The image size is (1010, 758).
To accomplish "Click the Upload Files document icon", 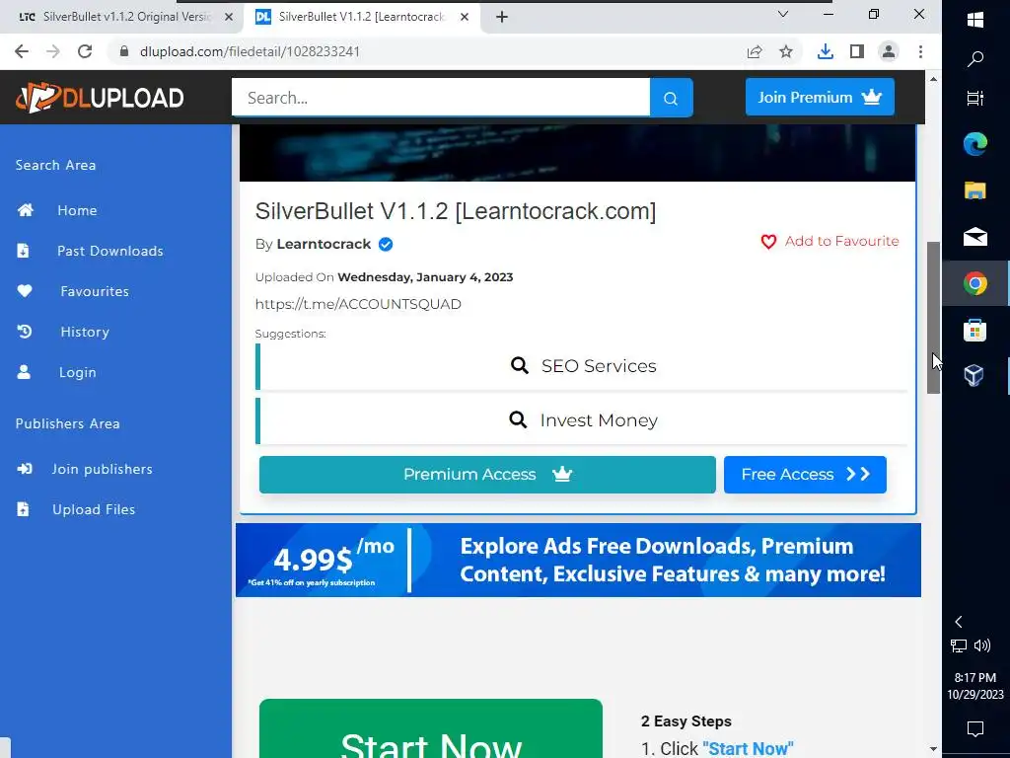I will [24, 509].
